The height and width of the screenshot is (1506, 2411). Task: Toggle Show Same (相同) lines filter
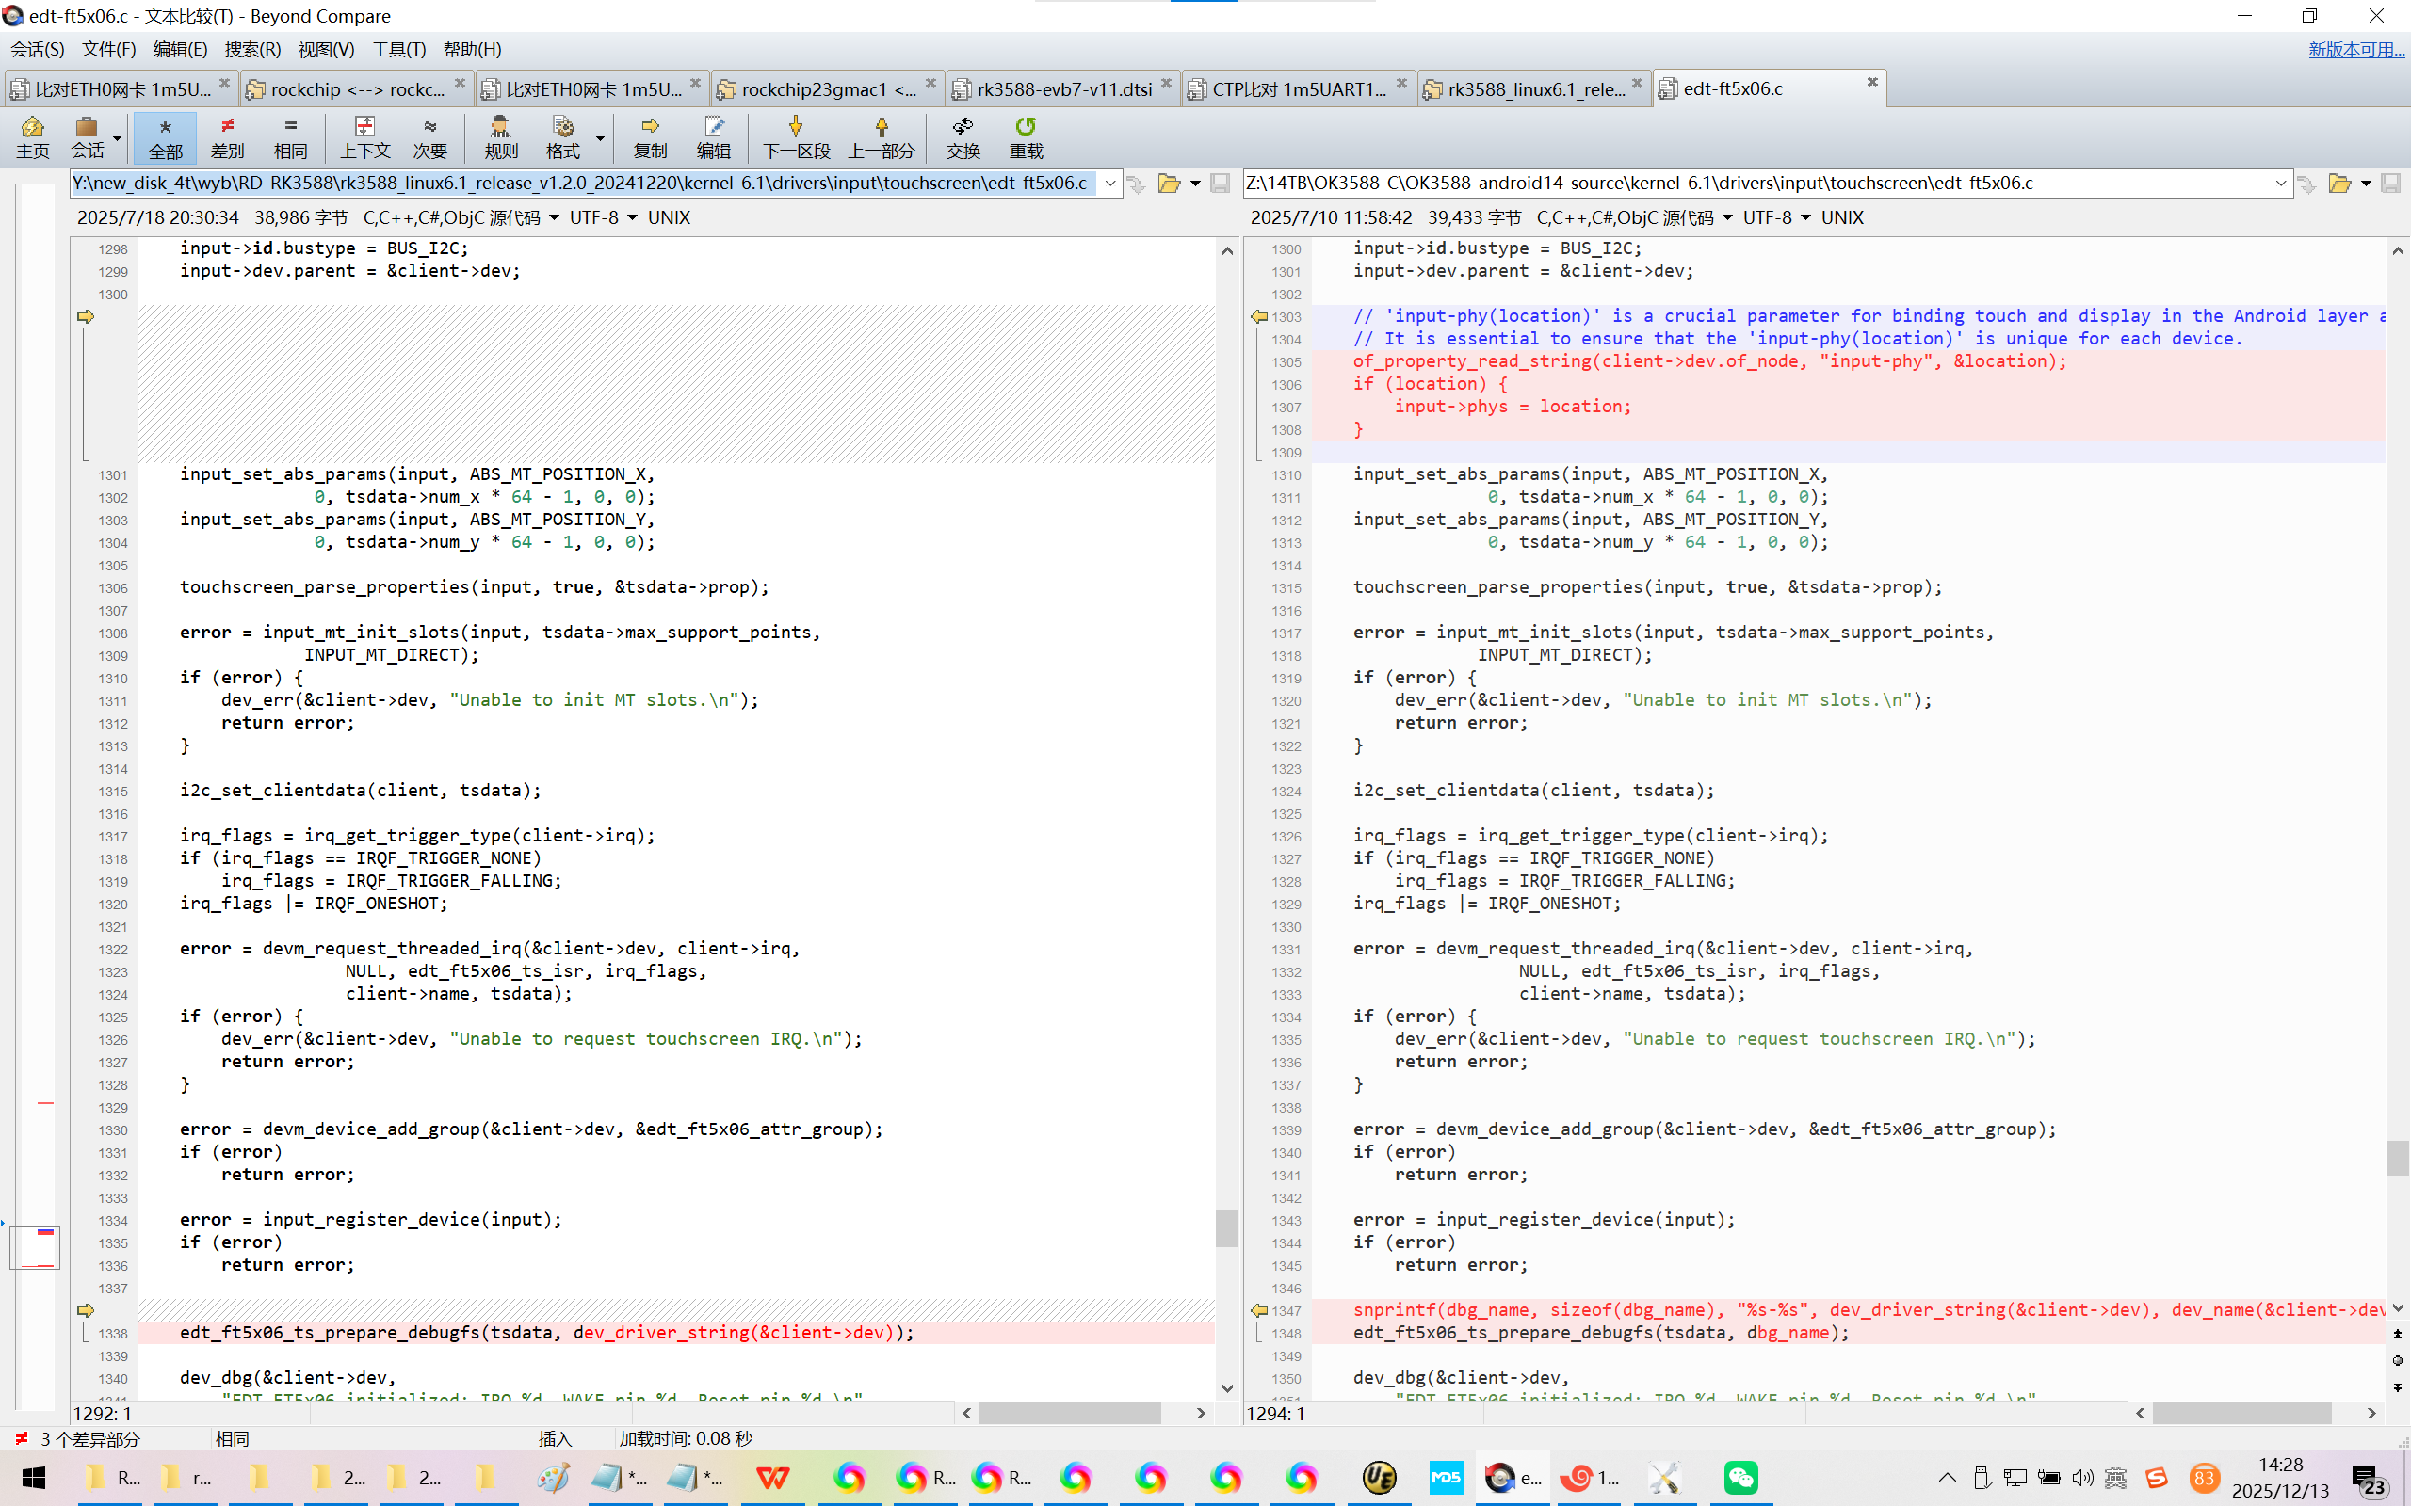[x=290, y=136]
